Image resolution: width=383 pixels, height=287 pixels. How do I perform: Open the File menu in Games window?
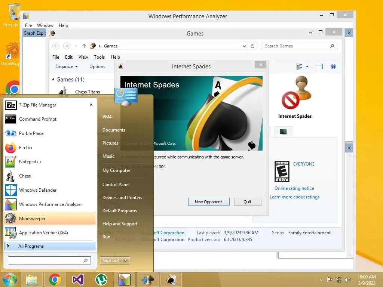tap(56, 57)
